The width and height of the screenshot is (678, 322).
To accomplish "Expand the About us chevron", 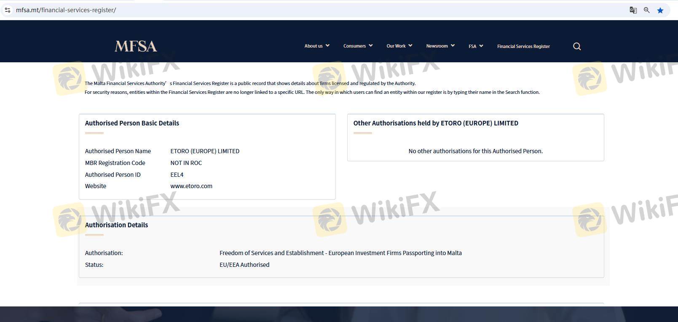I will click(327, 45).
